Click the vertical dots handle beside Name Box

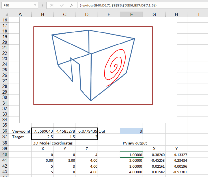pyautogui.click(x=42, y=6)
